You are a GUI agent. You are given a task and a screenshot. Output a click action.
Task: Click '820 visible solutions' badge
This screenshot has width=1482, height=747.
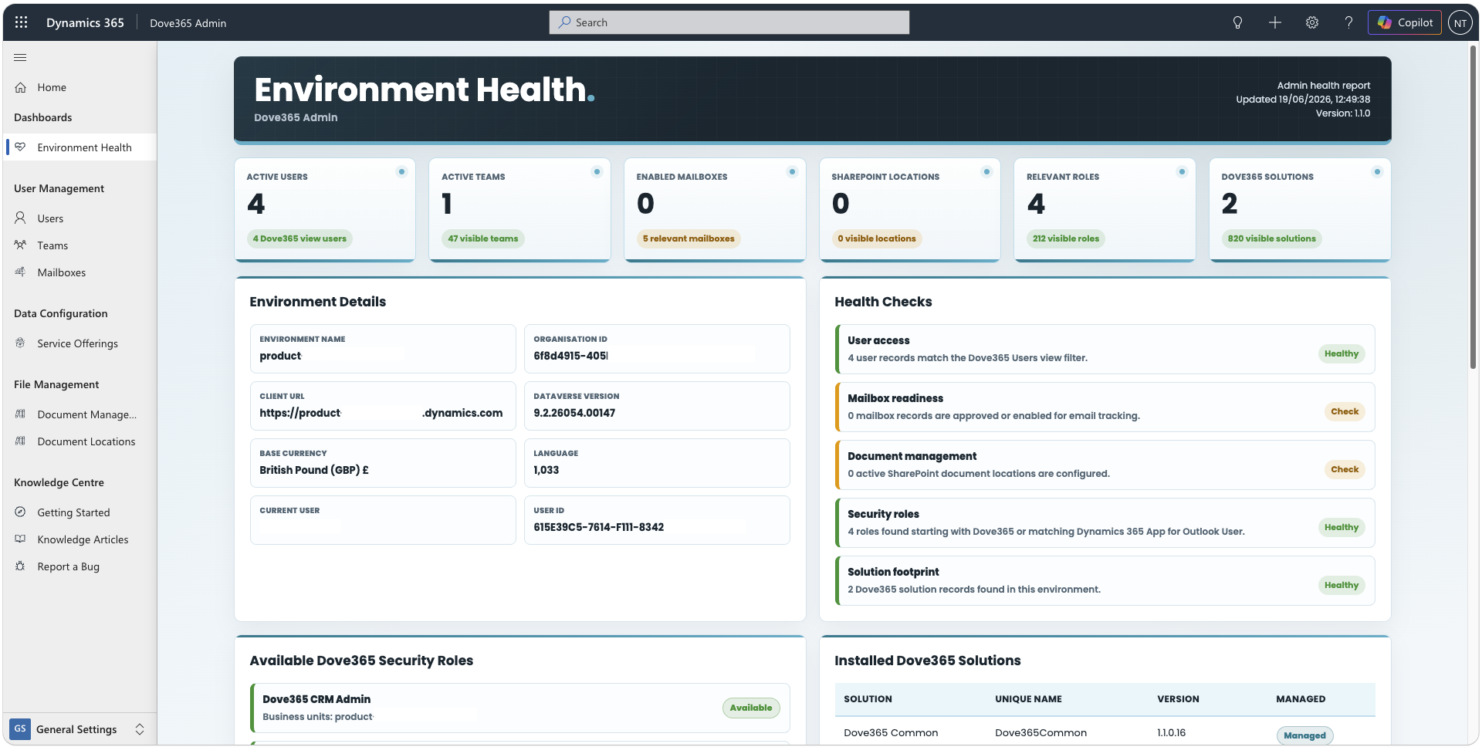click(1272, 238)
